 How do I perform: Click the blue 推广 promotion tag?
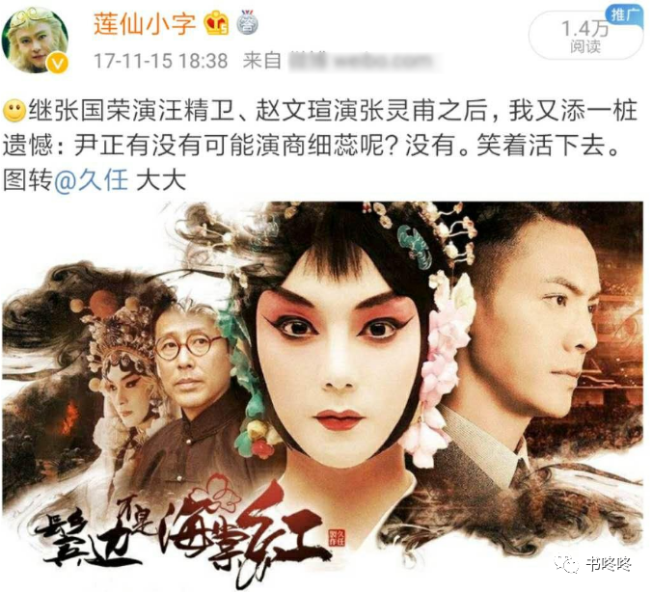click(624, 15)
